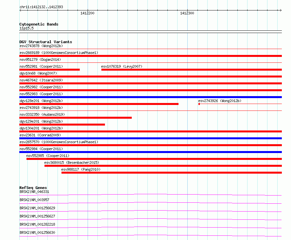Click the 1412300 ruler tick label
Screen dimensions: 291x240
(187, 13)
